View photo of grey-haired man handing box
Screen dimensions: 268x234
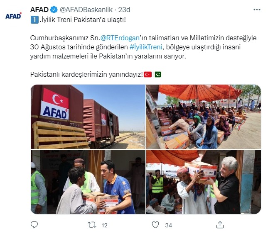(204, 182)
